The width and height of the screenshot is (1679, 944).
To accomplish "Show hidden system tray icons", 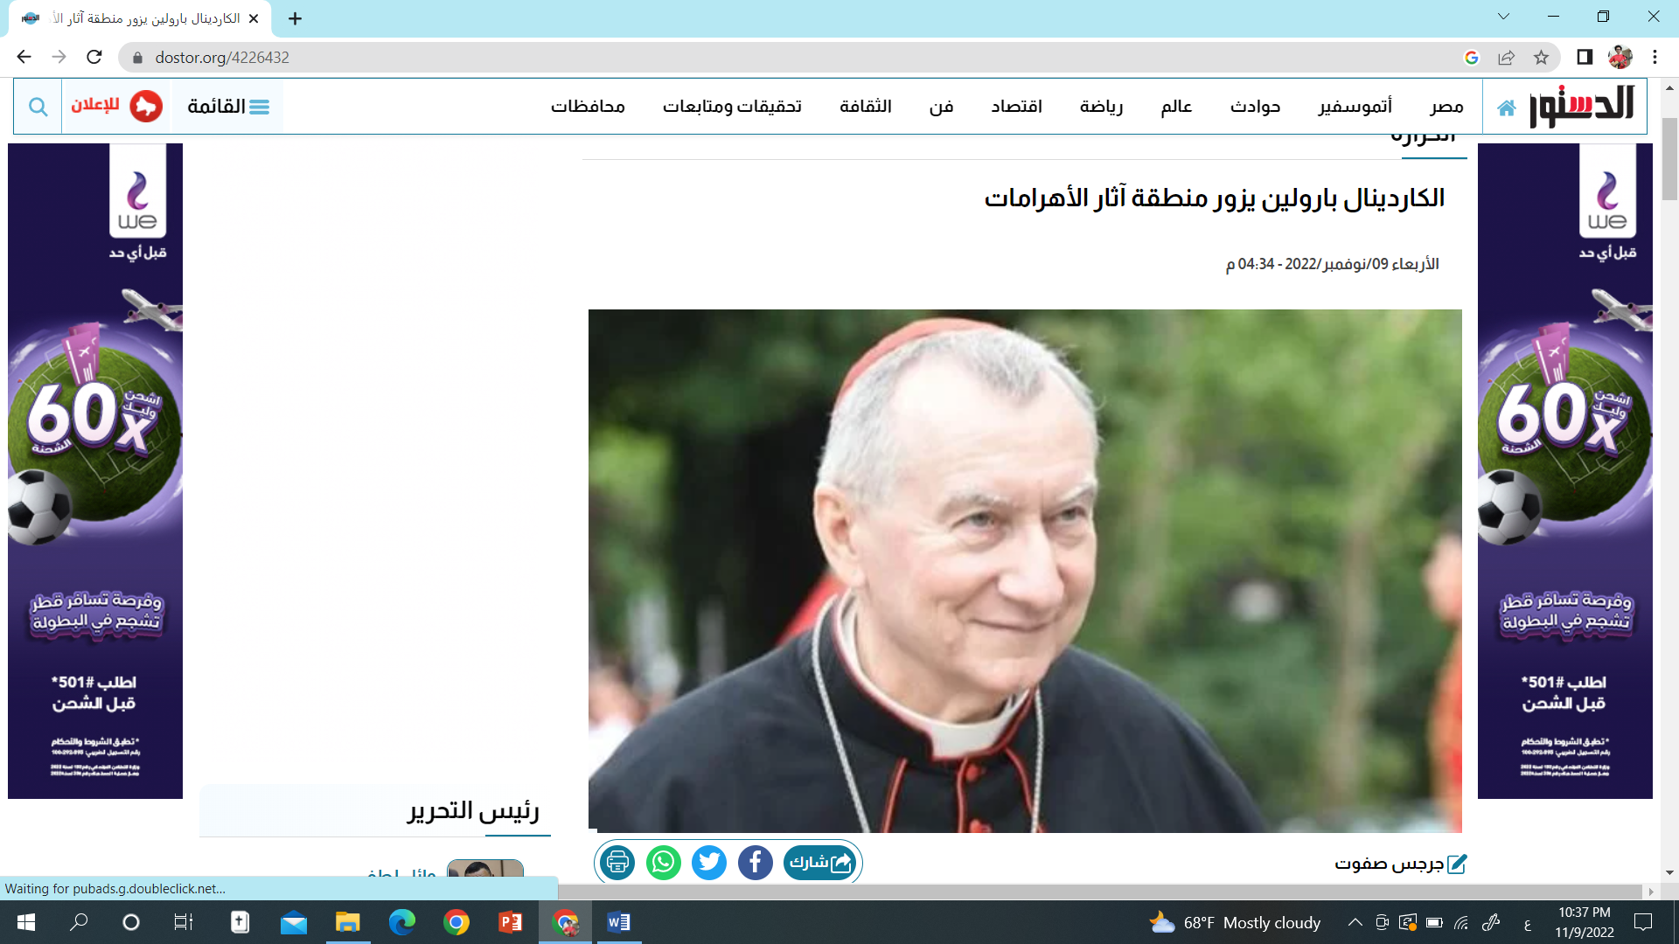I will pos(1355,922).
